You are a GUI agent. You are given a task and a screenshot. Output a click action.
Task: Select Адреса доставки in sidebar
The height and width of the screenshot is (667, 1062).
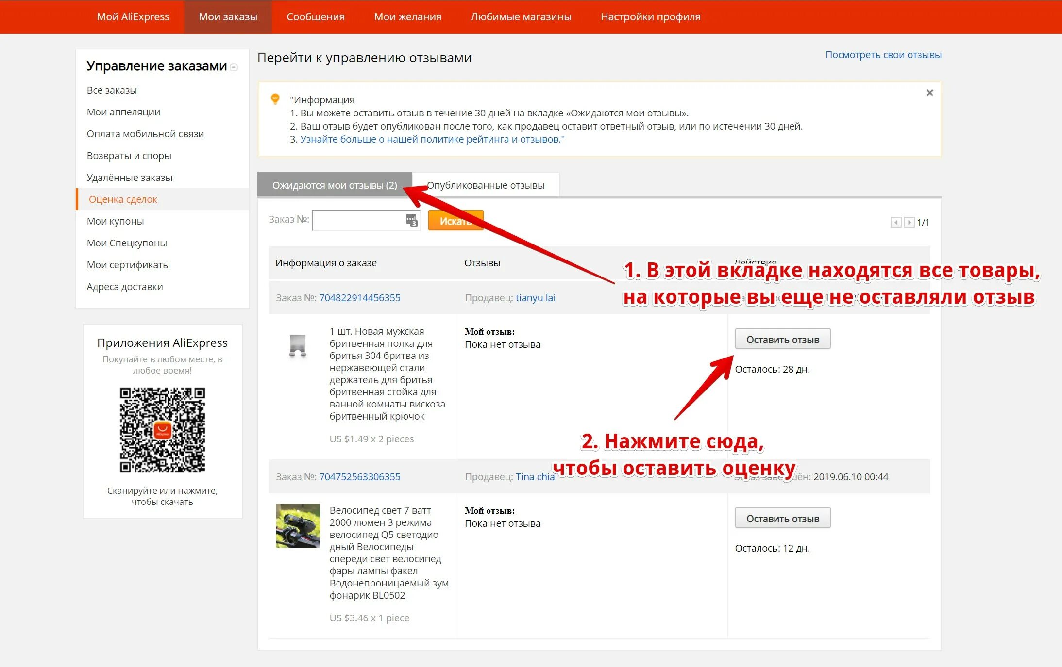coord(125,287)
